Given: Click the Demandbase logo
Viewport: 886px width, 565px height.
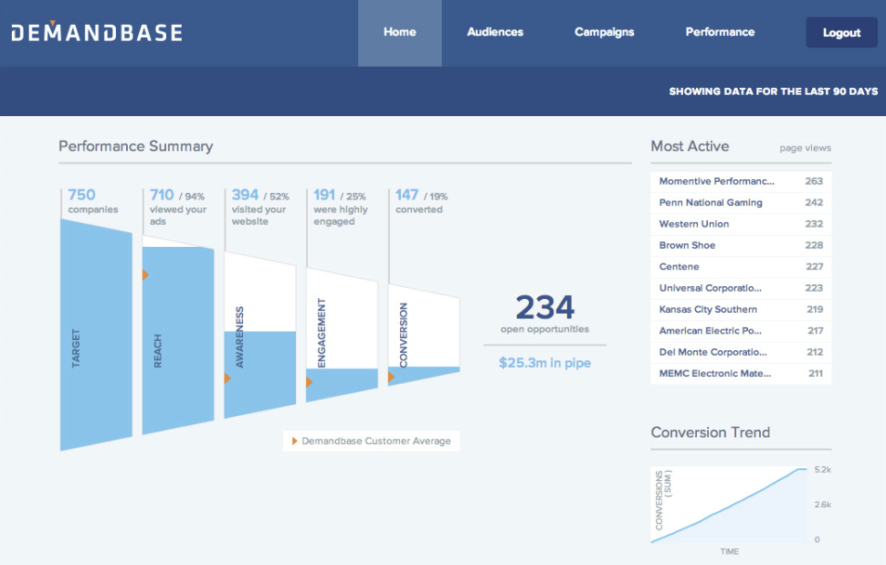Looking at the screenshot, I should pos(97,32).
